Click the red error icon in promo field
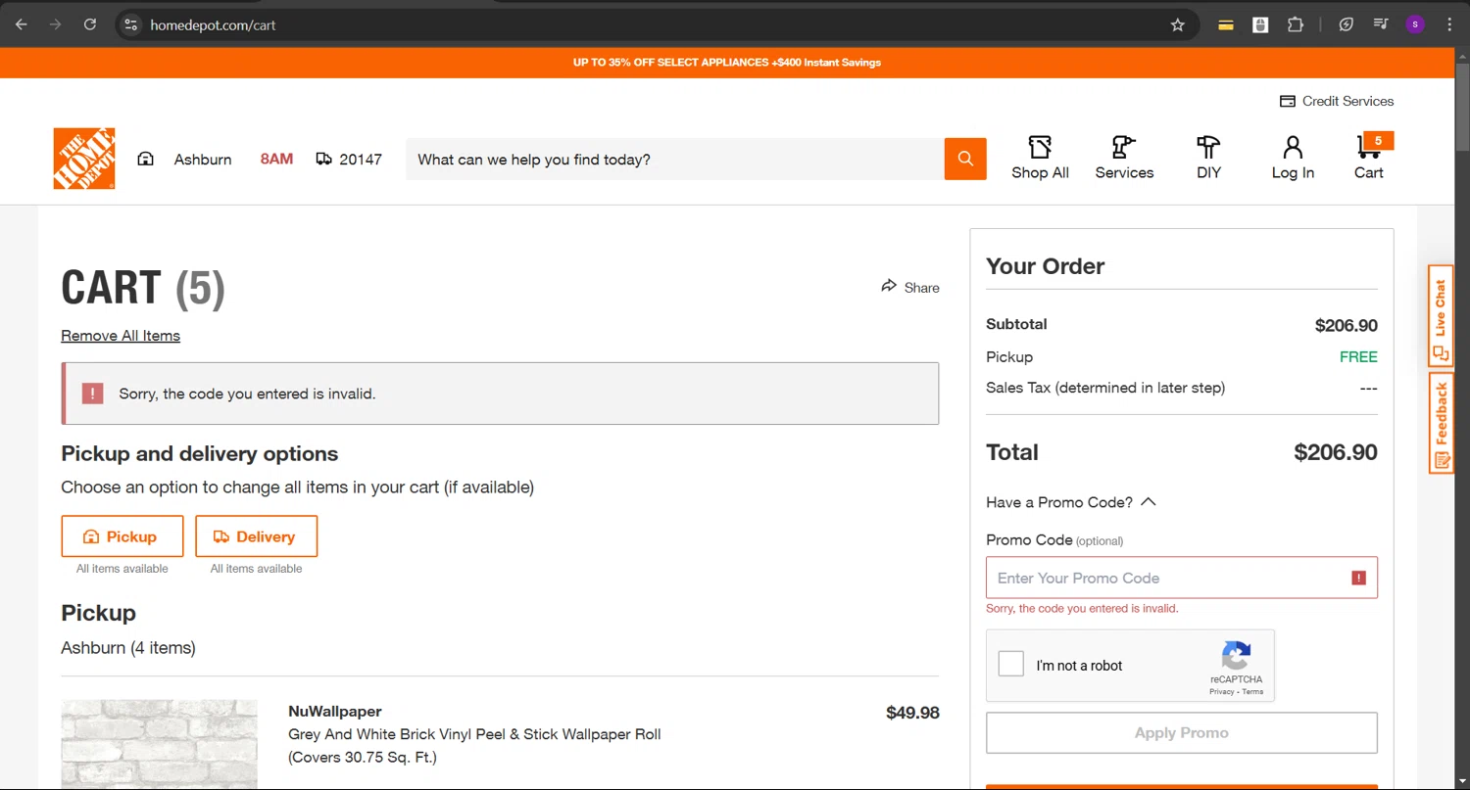Viewport: 1470px width, 790px height. [1358, 578]
